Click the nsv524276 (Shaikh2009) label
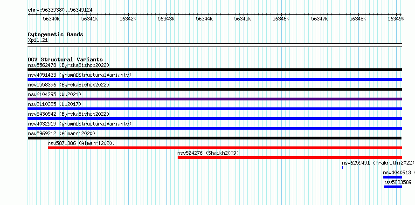 pos(208,153)
